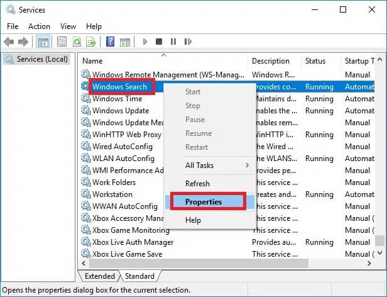Image resolution: width=387 pixels, height=297 pixels.
Task: Open the Action menu
Action: click(39, 26)
